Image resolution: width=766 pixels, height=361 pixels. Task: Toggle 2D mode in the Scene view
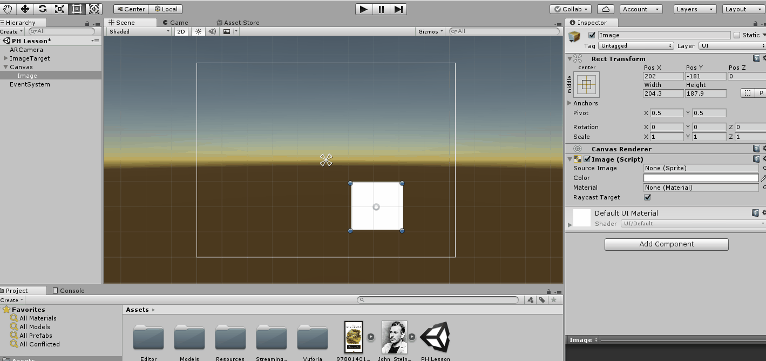click(180, 31)
